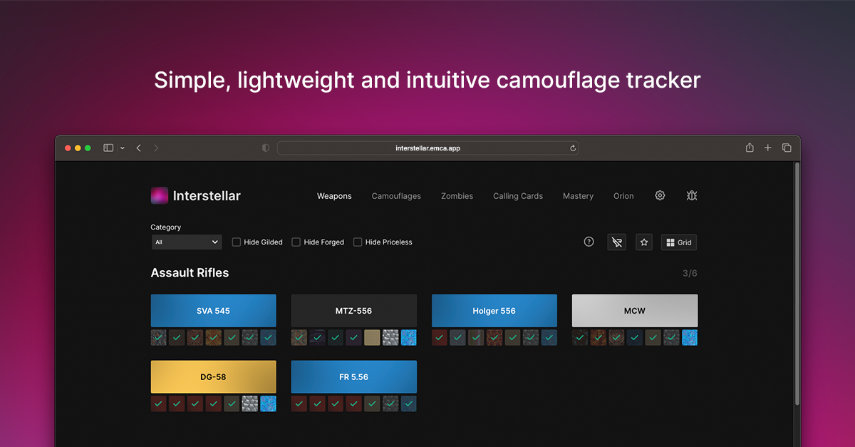This screenshot has width=855, height=447.
Task: Open a new browser tab with plus icon
Action: (x=768, y=148)
